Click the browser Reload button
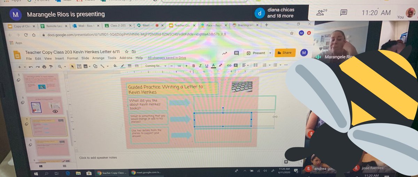The image size is (418, 177). [x=26, y=35]
